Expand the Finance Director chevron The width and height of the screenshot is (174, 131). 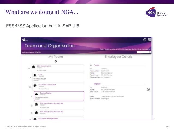click(x=32, y=96)
